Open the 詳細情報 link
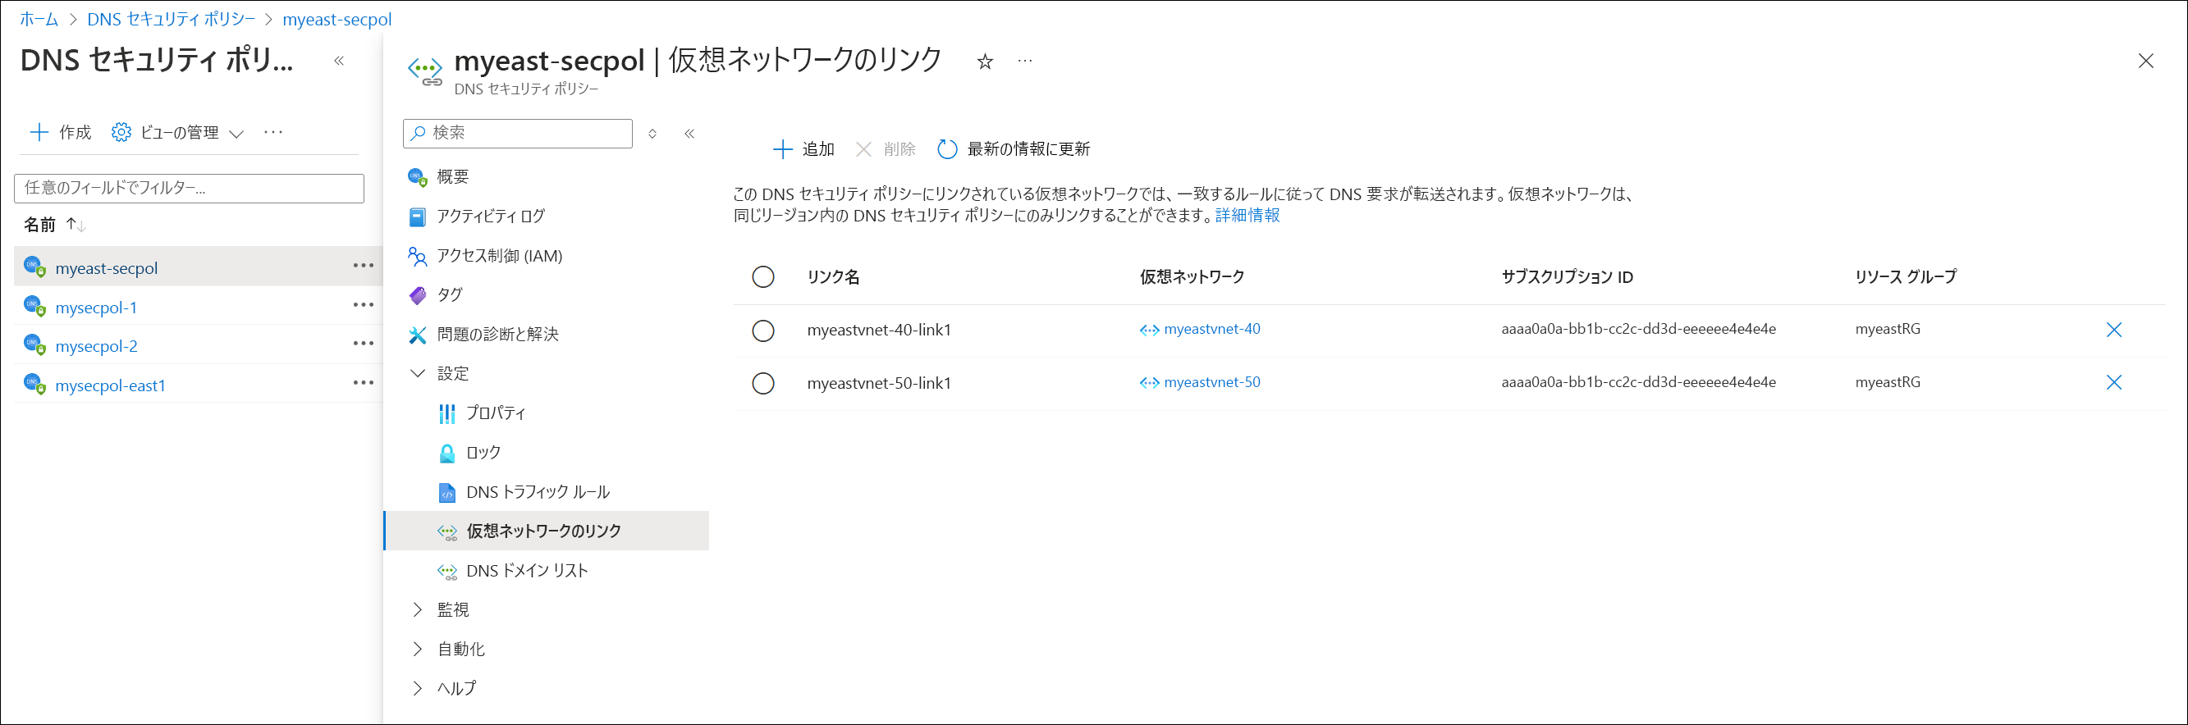Image resolution: width=2188 pixels, height=725 pixels. tap(1247, 216)
